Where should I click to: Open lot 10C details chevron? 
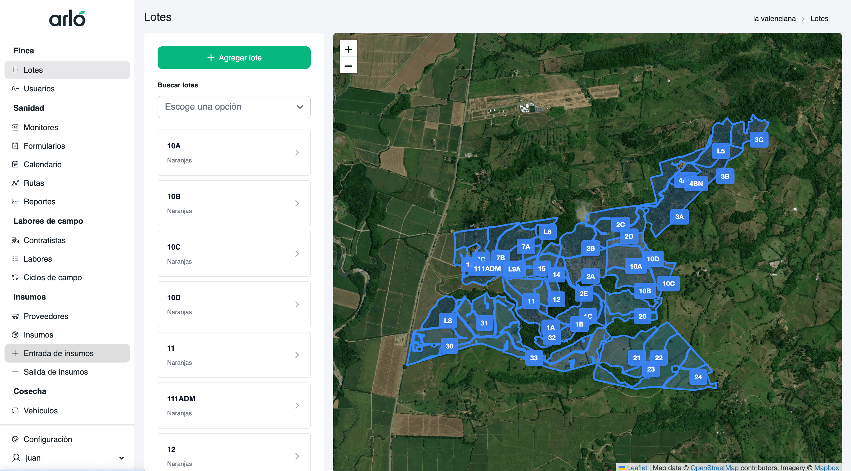tap(297, 254)
